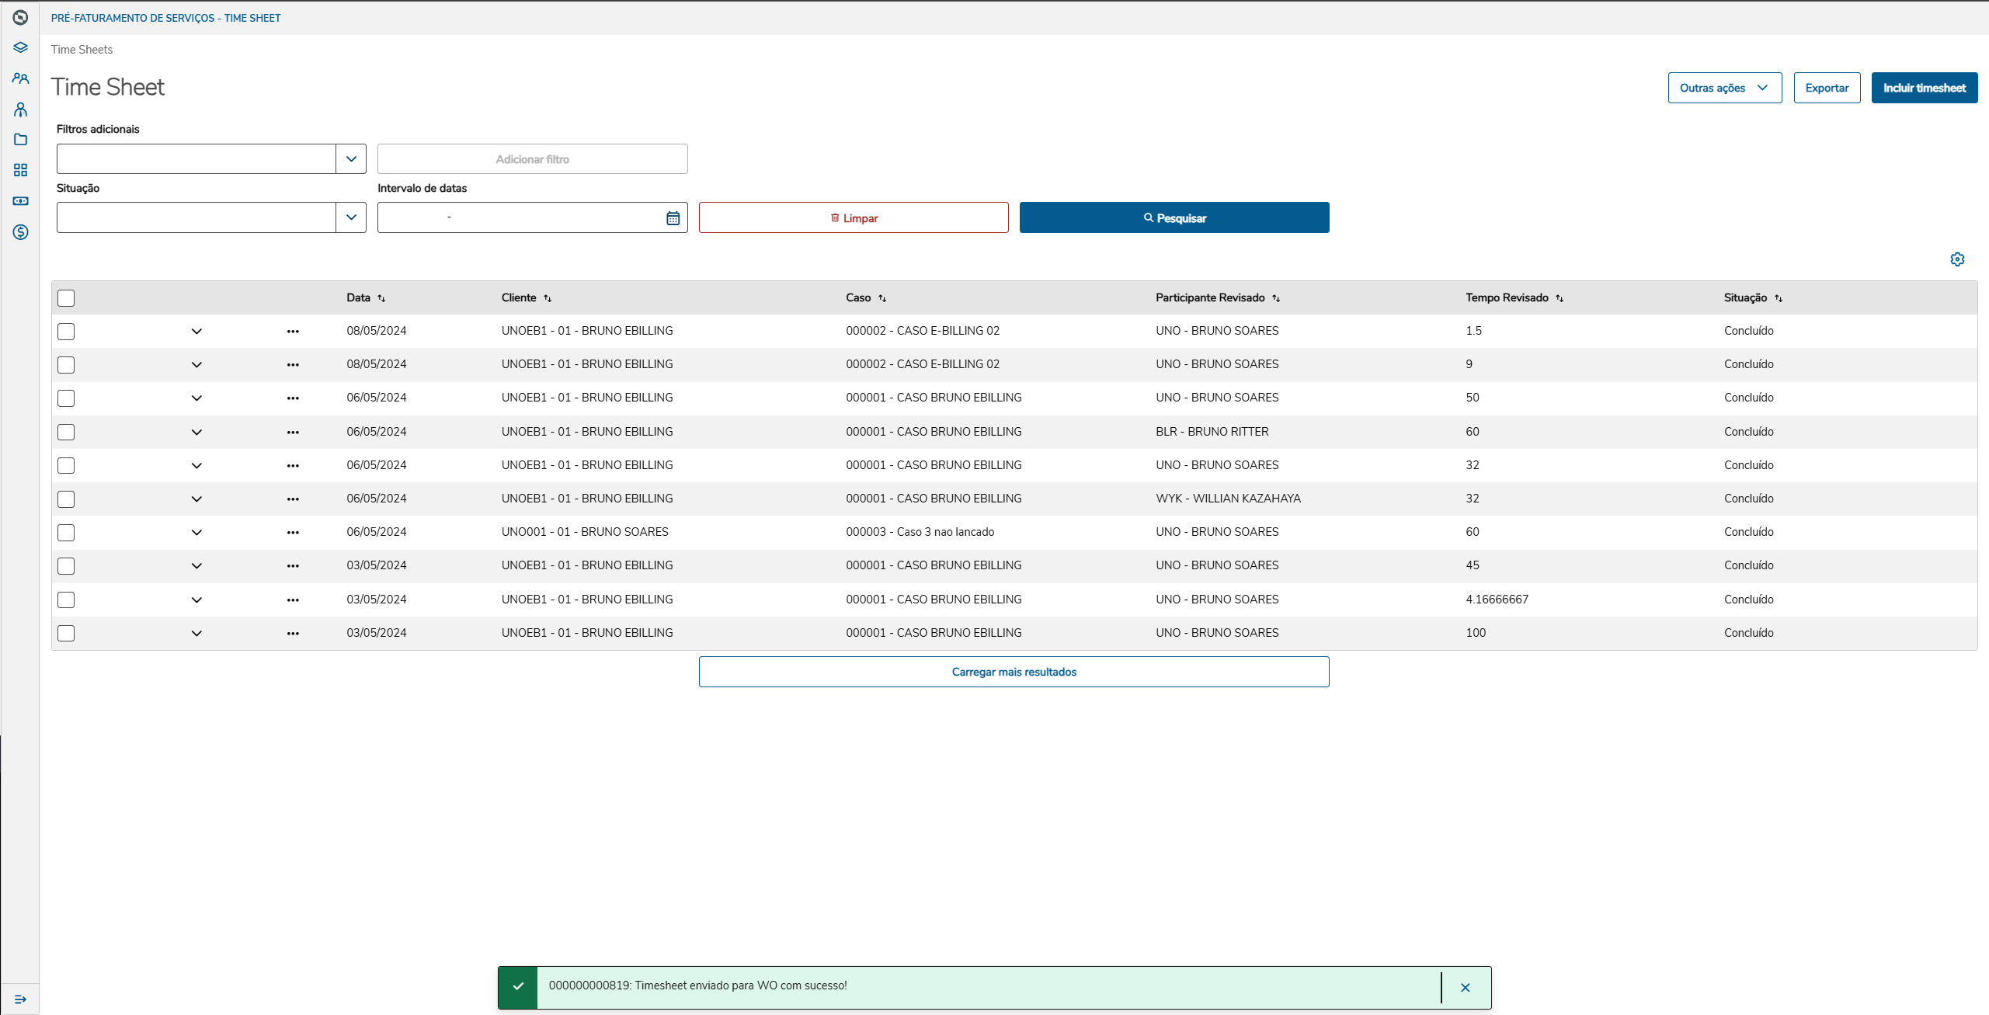
Task: Click Carregar mais resultados button
Action: click(x=1014, y=672)
